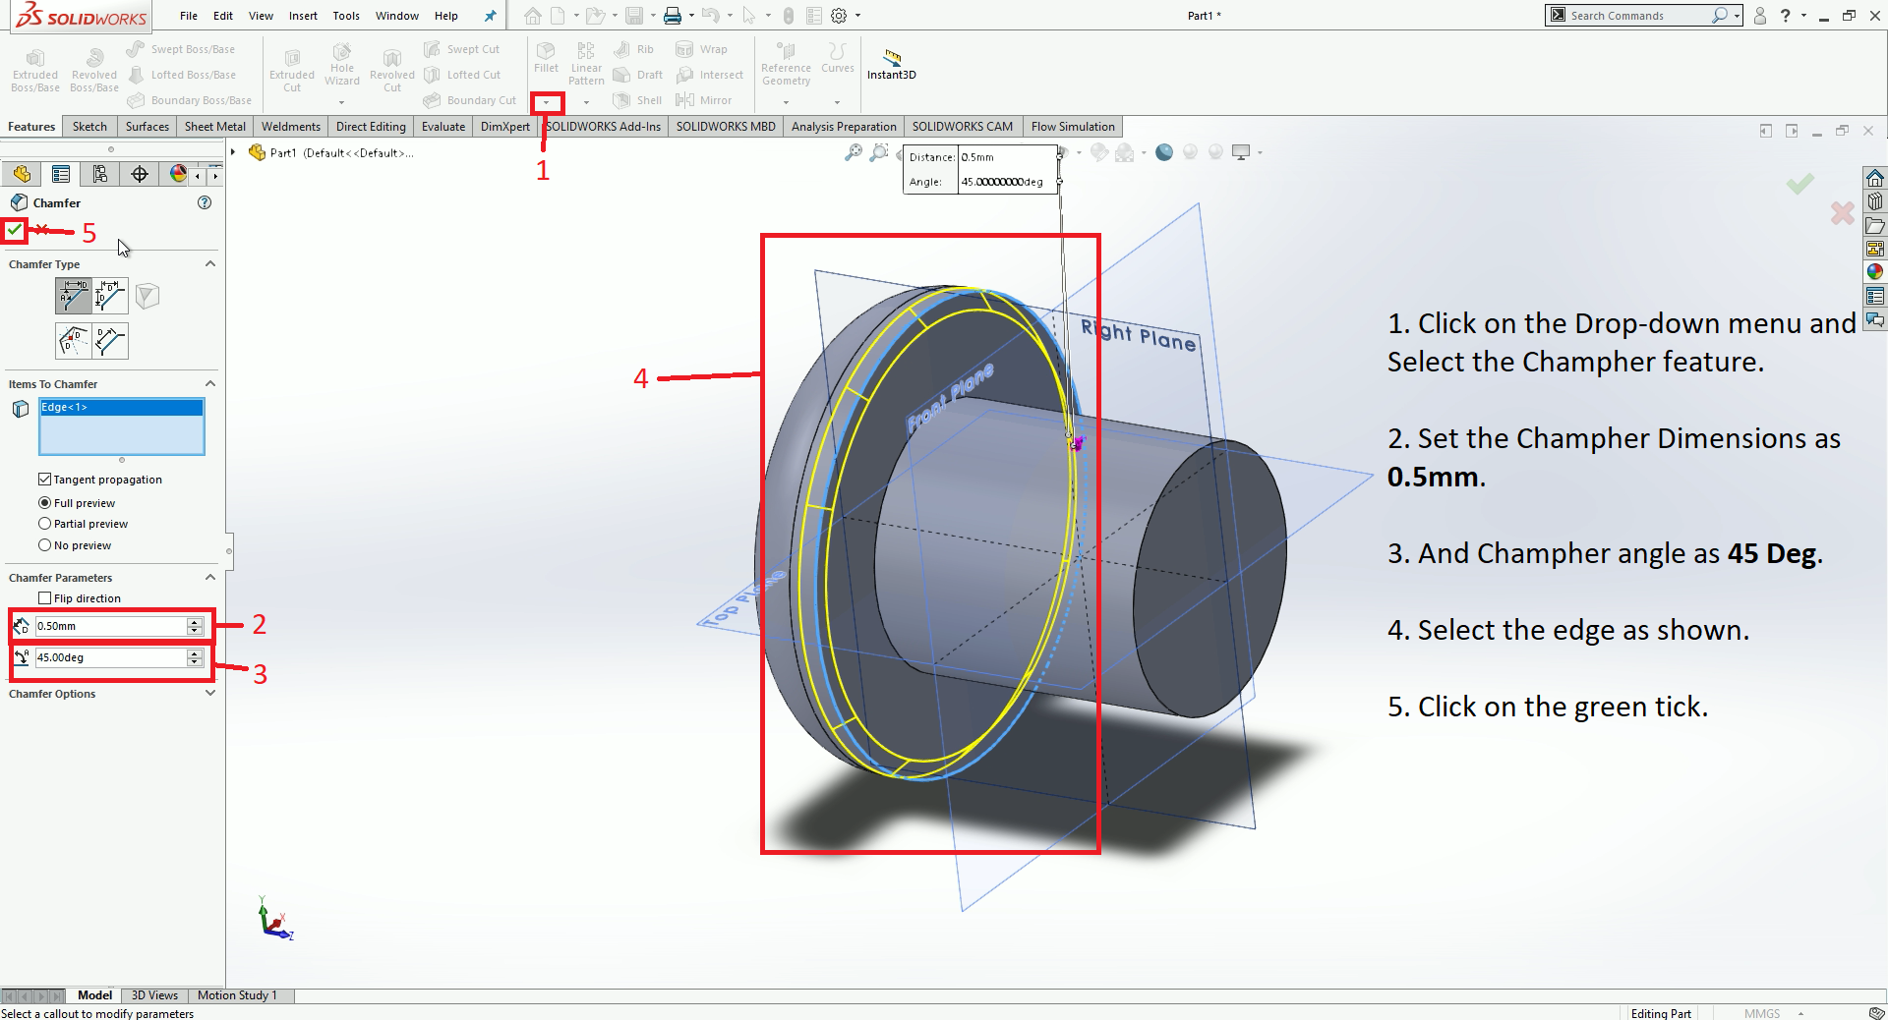Image resolution: width=1888 pixels, height=1020 pixels.
Task: Open the DimXpertManager tab
Action: [x=140, y=174]
